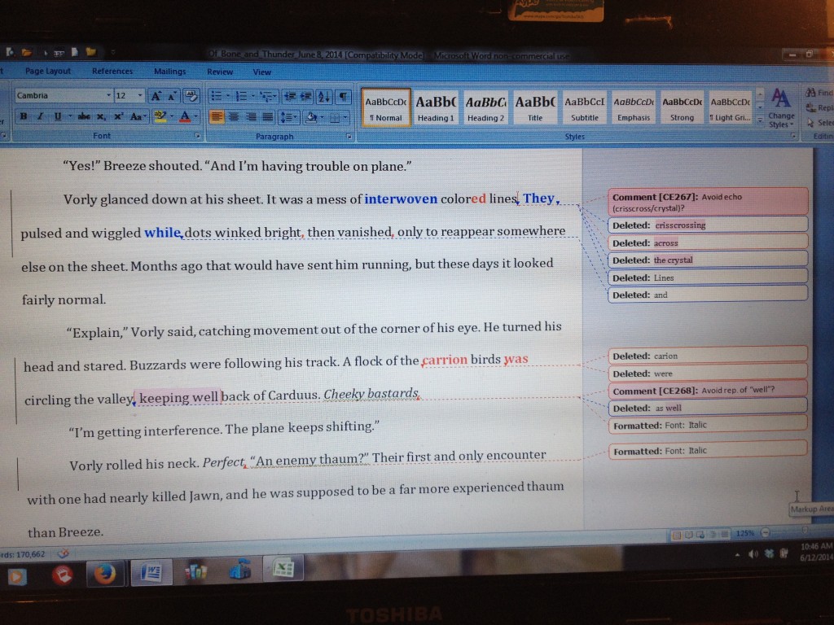This screenshot has width=834, height=625.
Task: Toggle bold formatting in Font group
Action: coord(24,116)
